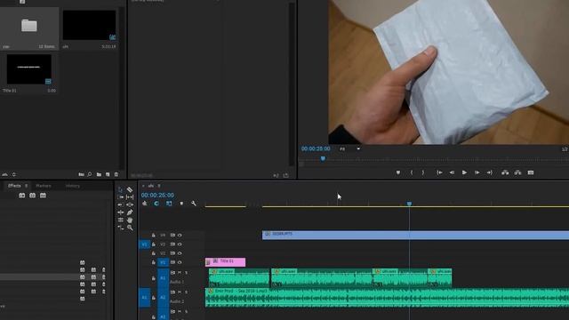Mute audio track A2
The height and width of the screenshot is (320, 569).
pos(180,292)
